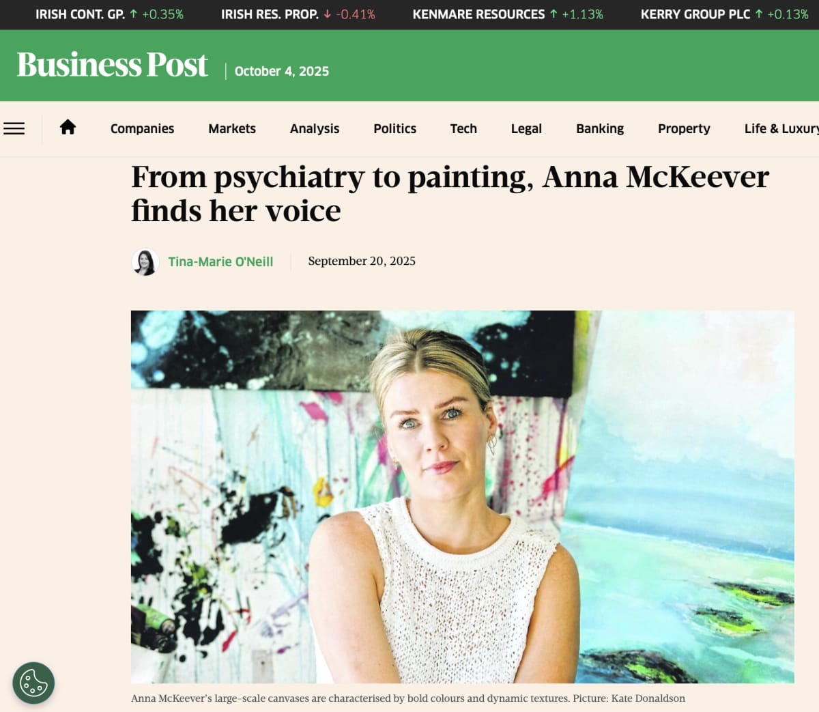Screen dimensions: 819x712
Task: Select Banking in the navigation
Action: click(x=600, y=128)
